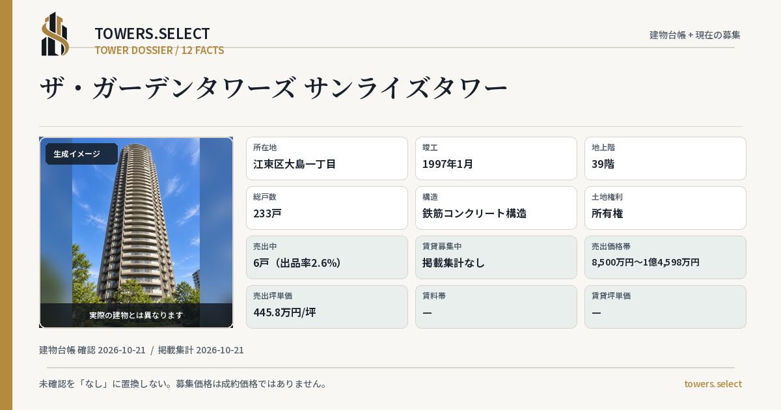
Task: Open the generated tower building image
Action: (x=136, y=232)
